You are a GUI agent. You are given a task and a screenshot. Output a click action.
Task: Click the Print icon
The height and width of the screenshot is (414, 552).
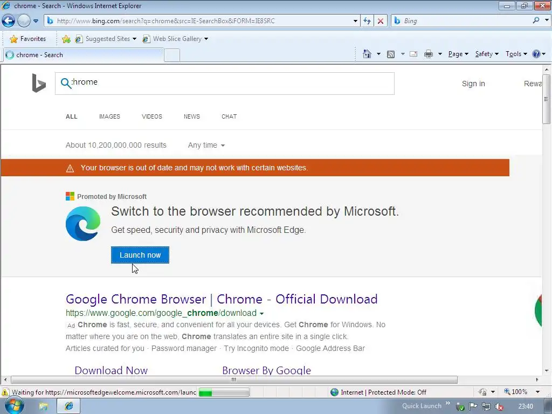point(429,54)
